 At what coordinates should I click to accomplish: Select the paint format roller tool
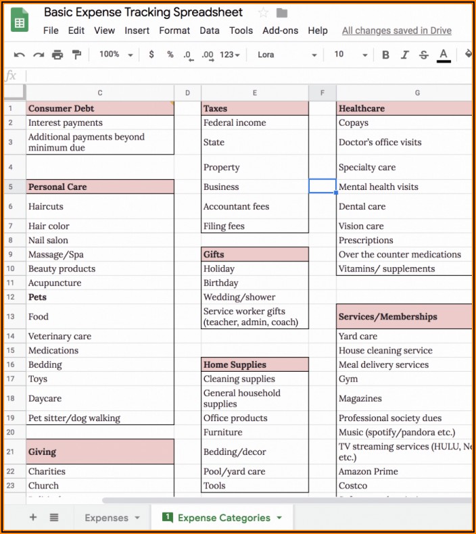(x=76, y=55)
